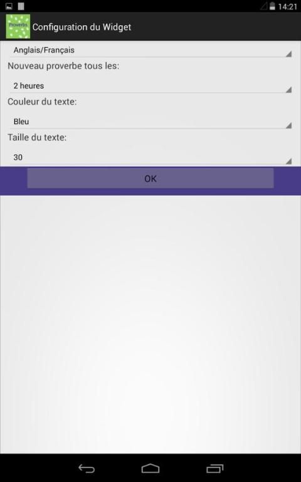
Task: Confirm settings with the OK button
Action: coord(150,178)
